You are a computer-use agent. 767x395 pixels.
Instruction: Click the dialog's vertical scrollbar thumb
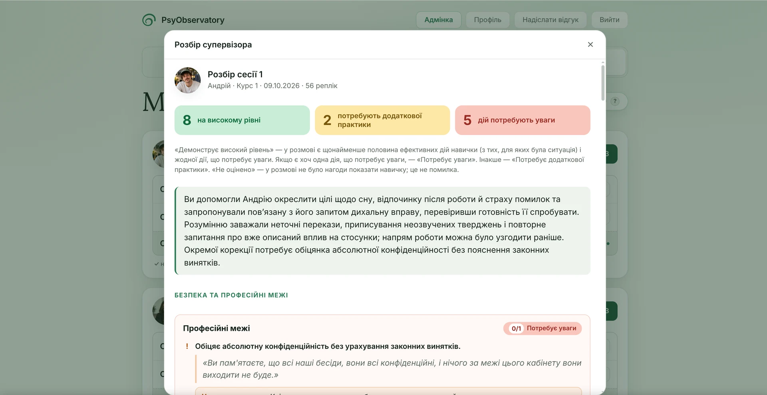coord(603,82)
